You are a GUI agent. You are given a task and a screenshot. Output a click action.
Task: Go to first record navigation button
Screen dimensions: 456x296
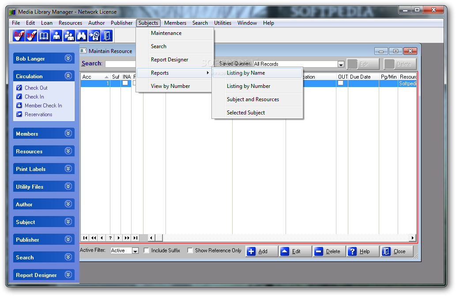[x=85, y=238]
